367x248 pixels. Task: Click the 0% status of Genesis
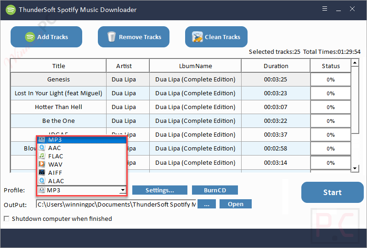pos(331,80)
